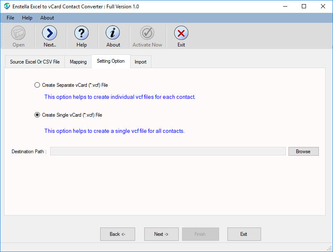This screenshot has width=333, height=252.
Task: Click the Destination Path text field
Action: point(168,152)
